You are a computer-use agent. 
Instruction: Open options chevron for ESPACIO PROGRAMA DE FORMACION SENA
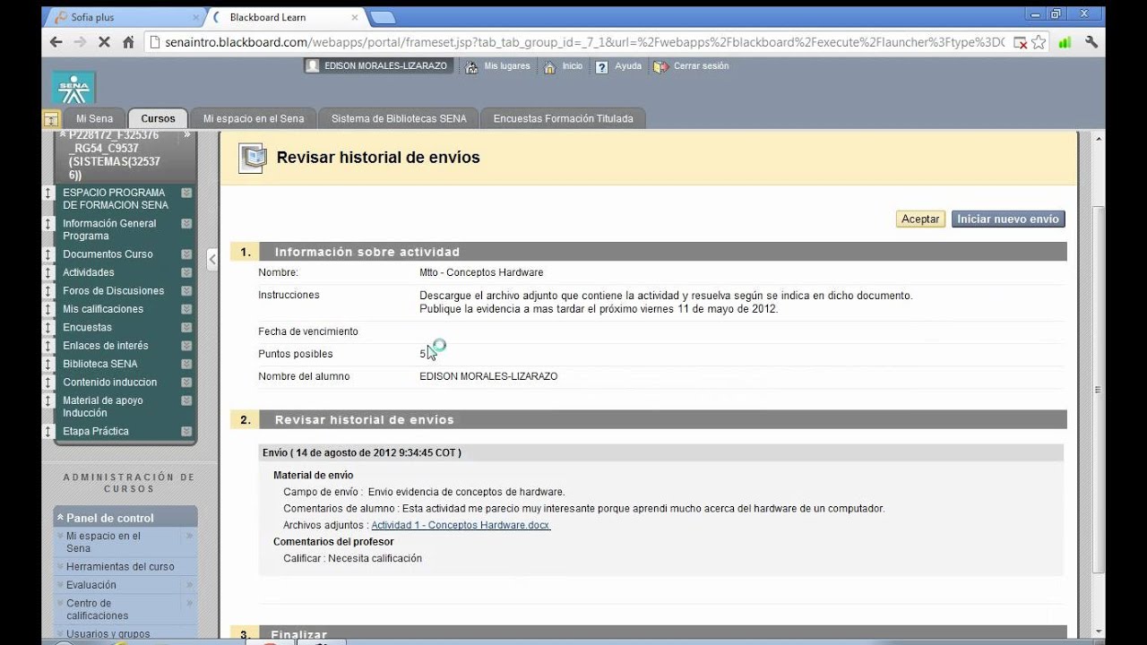tap(186, 193)
